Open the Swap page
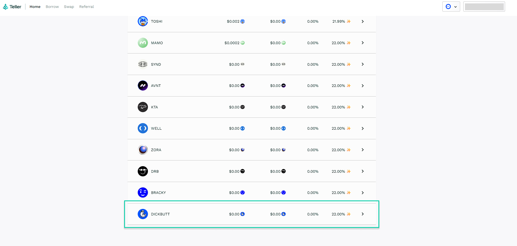This screenshot has width=517, height=246. coord(69,7)
